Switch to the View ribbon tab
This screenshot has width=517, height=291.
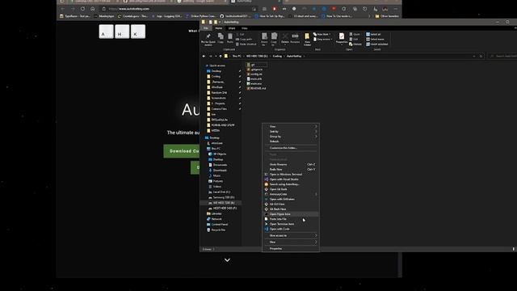pyautogui.click(x=244, y=28)
